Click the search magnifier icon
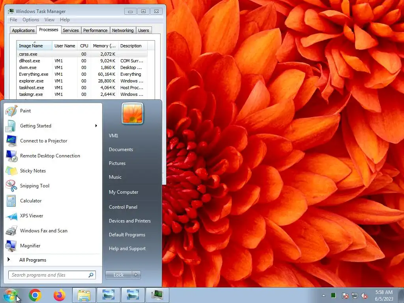Image resolution: width=404 pixels, height=303 pixels. [x=91, y=275]
